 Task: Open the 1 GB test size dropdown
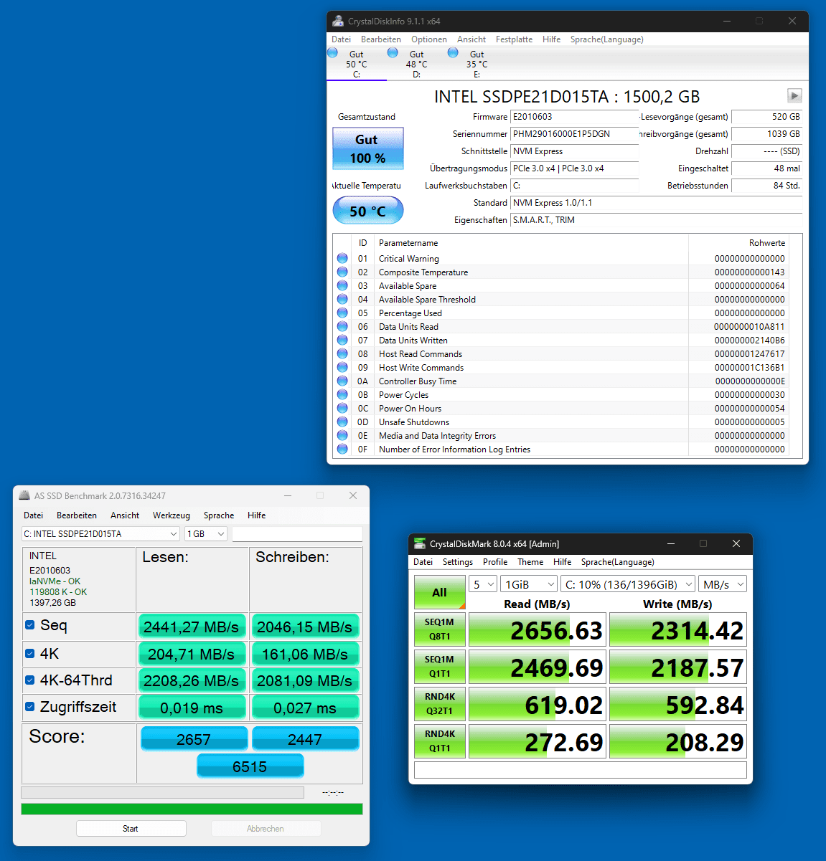point(206,533)
